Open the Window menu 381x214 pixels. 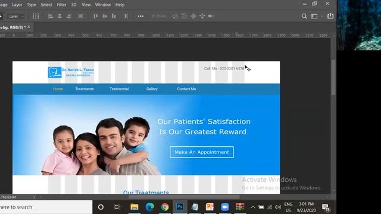[x=103, y=5]
